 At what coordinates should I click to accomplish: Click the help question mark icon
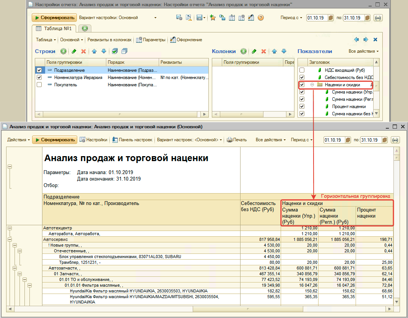point(261,18)
